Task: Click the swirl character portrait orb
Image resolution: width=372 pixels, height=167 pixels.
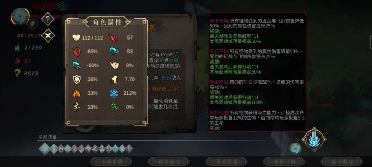Action: coord(20,16)
